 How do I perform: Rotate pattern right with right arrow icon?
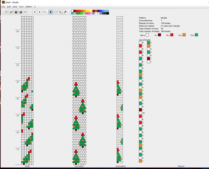click(40, 12)
